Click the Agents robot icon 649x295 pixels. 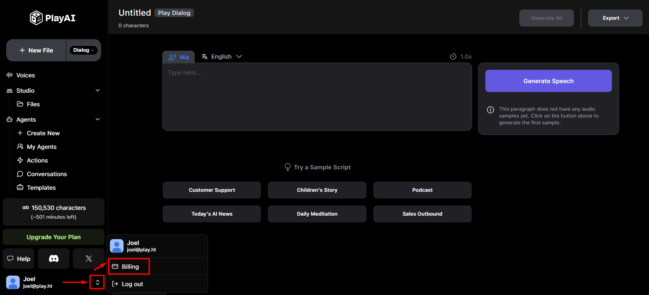[x=10, y=119]
